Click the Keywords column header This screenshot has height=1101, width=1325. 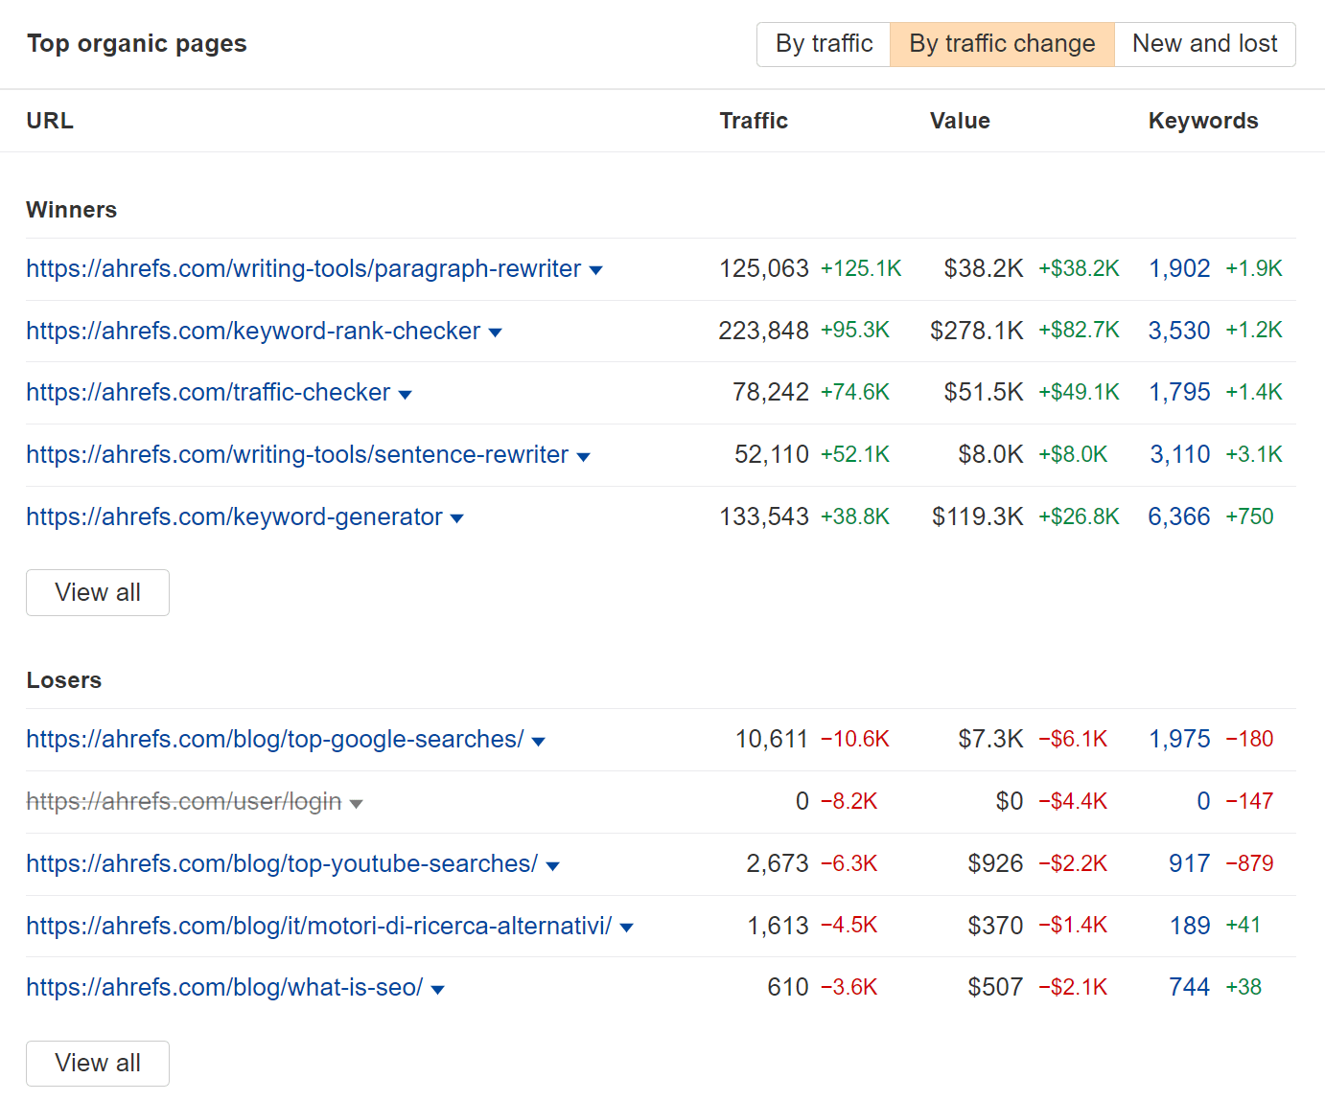point(1202,121)
